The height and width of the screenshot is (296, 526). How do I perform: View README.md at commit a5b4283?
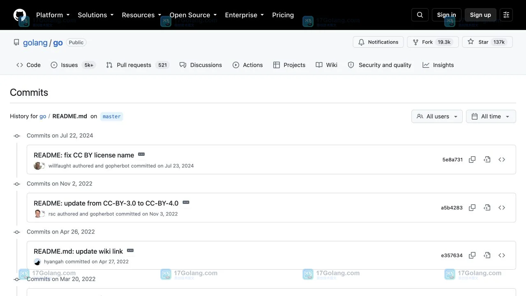[487, 208]
